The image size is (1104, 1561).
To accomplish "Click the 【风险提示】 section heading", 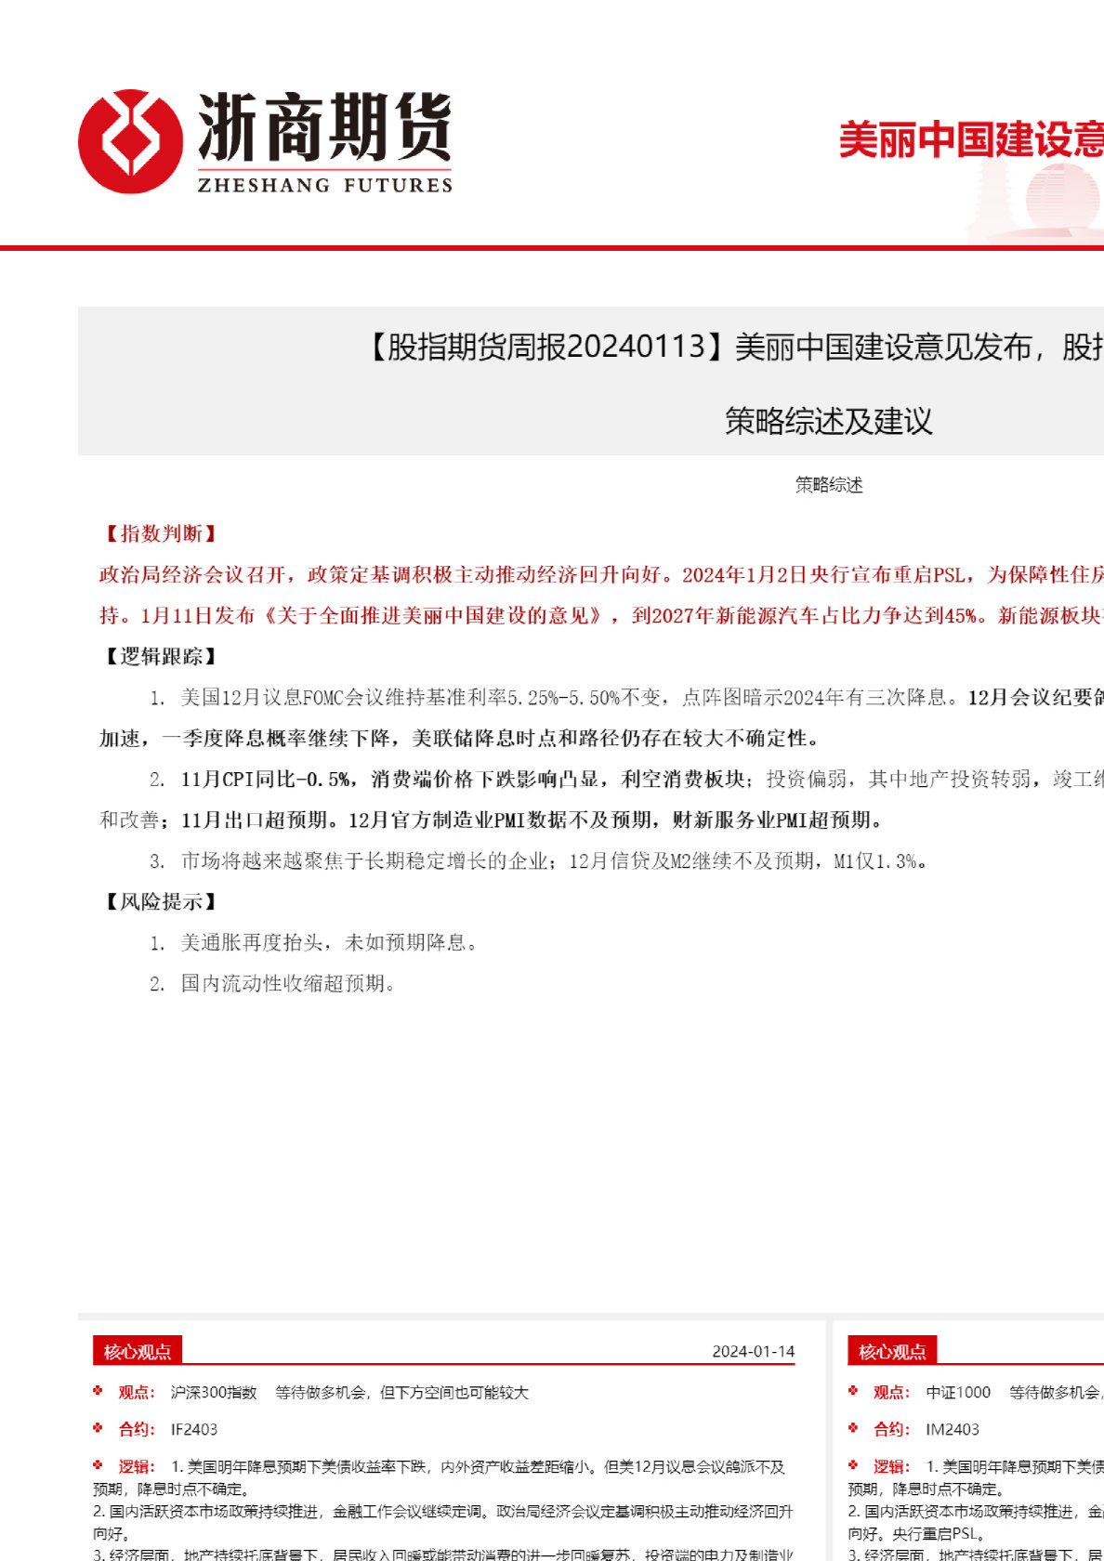I will click(x=160, y=901).
